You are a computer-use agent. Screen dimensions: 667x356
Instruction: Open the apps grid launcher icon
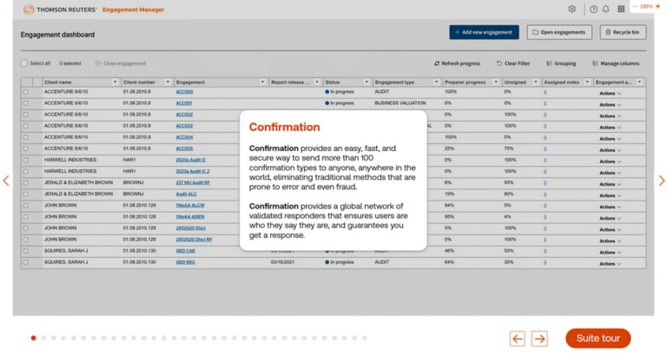(x=621, y=9)
